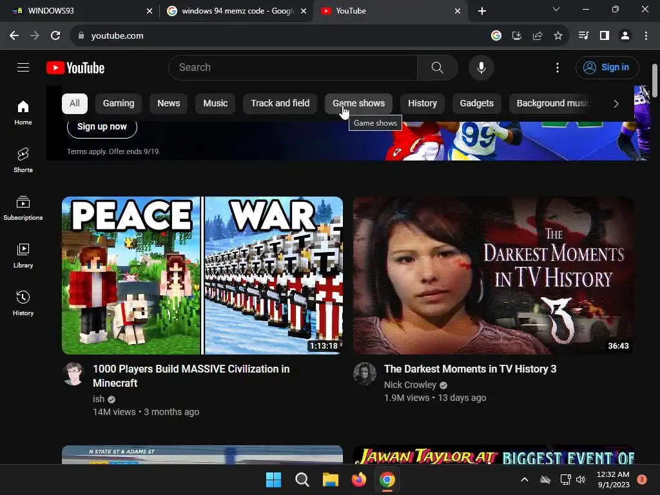Click in the YouTube Search field
Viewport: 660px width, 495px height.
pyautogui.click(x=293, y=67)
